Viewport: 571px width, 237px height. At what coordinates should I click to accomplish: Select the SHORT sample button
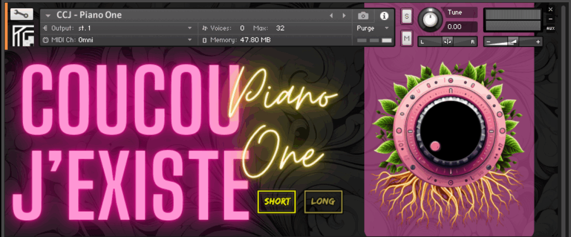[277, 202]
